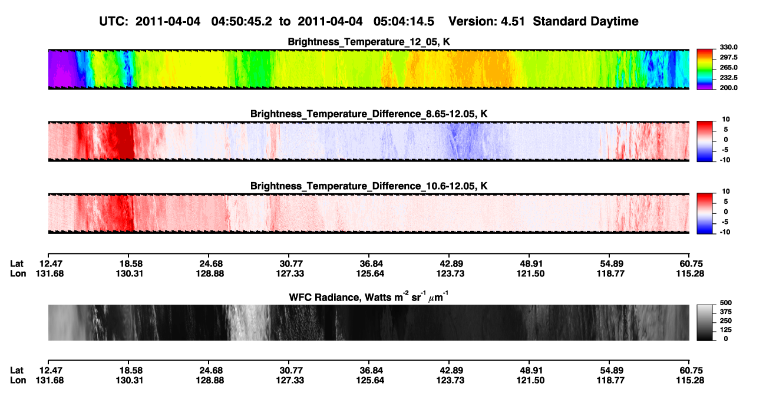The width and height of the screenshot is (766, 393).
Task: Click the grayscale colorbar for WFC Radiance
Action: 705,323
